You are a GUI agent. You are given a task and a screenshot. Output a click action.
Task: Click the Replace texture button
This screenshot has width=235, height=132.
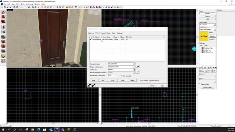pyautogui.click(x=212, y=40)
